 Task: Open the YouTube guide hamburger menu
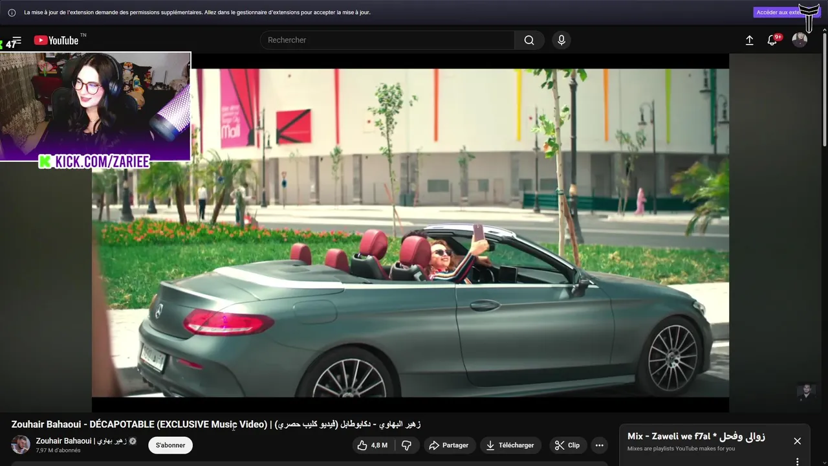click(17, 40)
